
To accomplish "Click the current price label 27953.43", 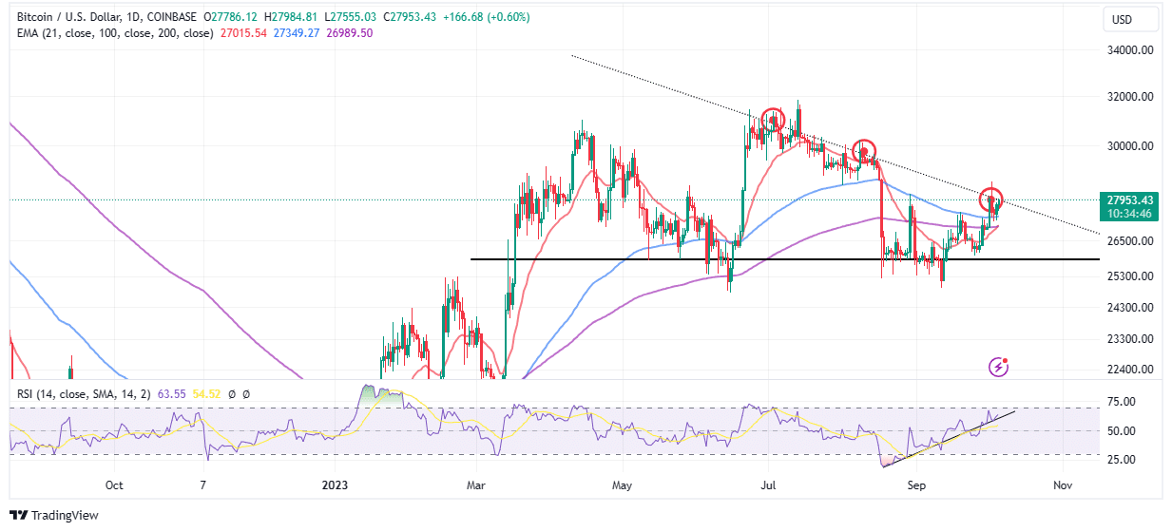I will pyautogui.click(x=1129, y=199).
